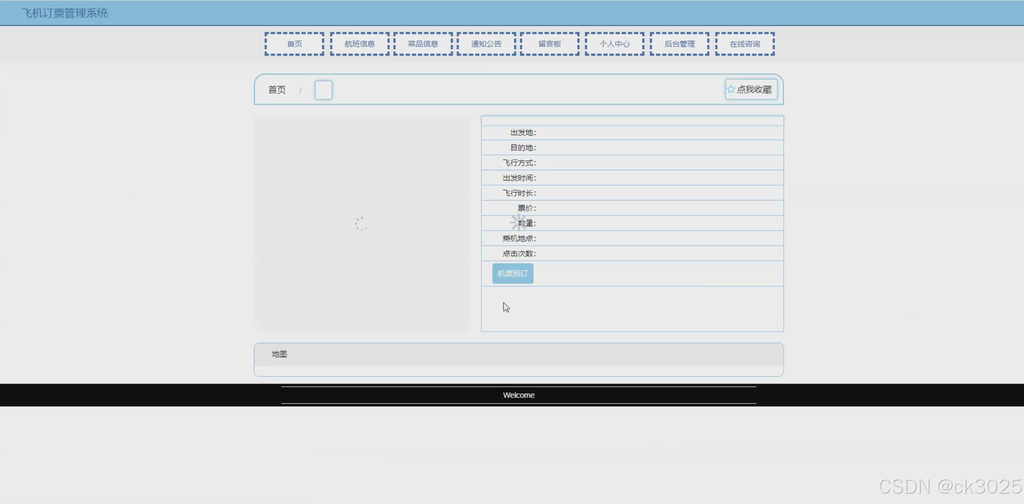This screenshot has width=1024, height=504.
Task: Click the 乘机地点 row
Action: (519, 238)
